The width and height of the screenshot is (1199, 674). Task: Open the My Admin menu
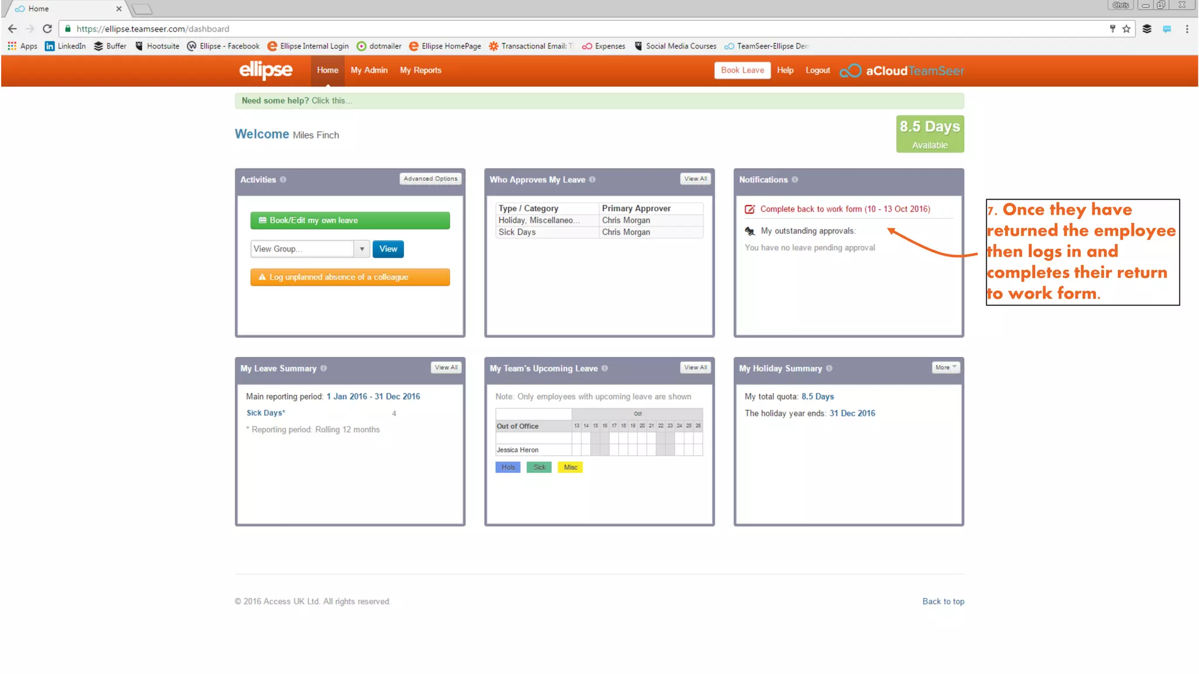tap(369, 70)
